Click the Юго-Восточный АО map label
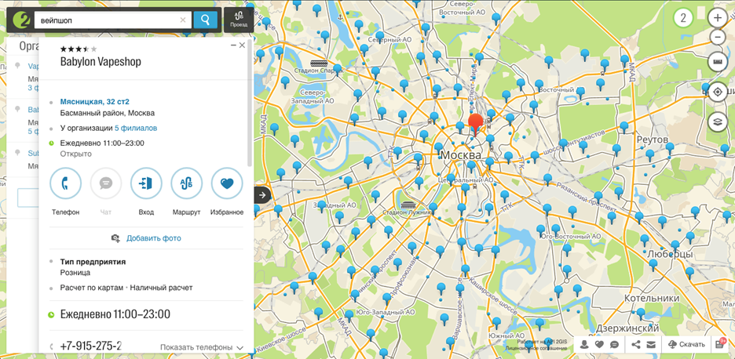 (x=570, y=237)
